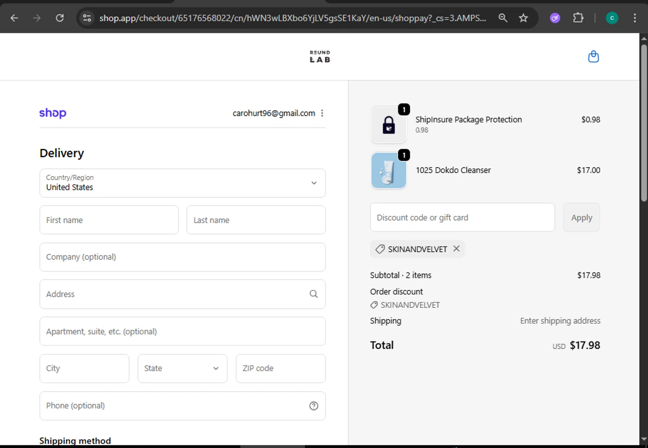
Task: Open the Chrome three-dot menu
Action: tap(635, 18)
